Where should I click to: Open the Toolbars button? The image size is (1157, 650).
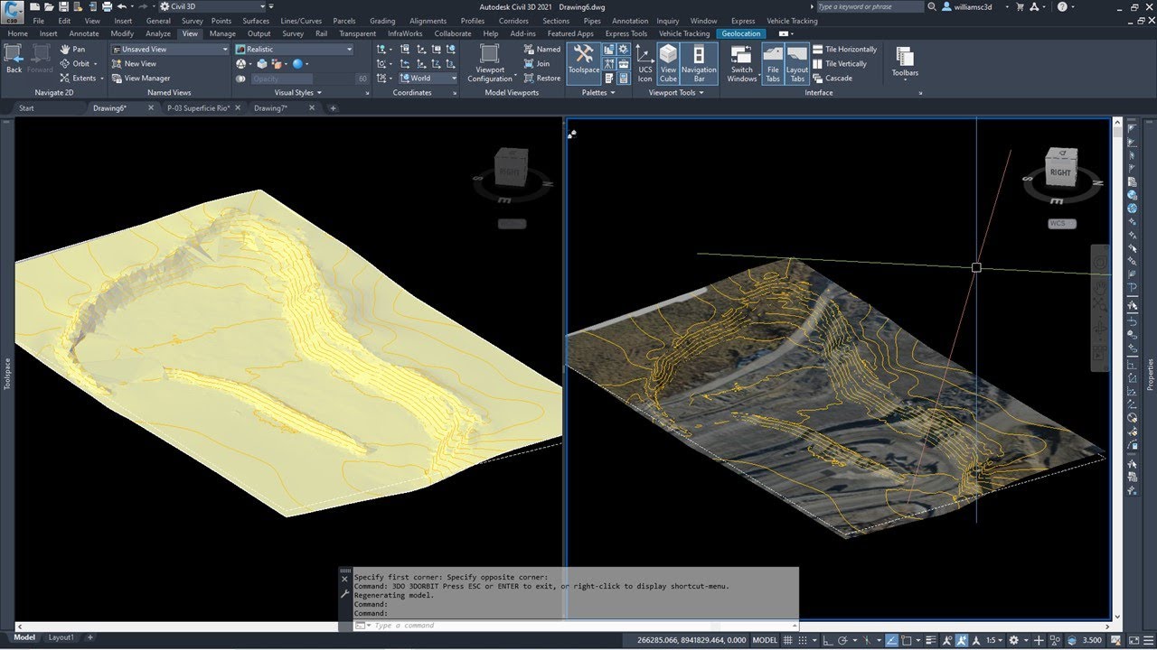pos(905,61)
